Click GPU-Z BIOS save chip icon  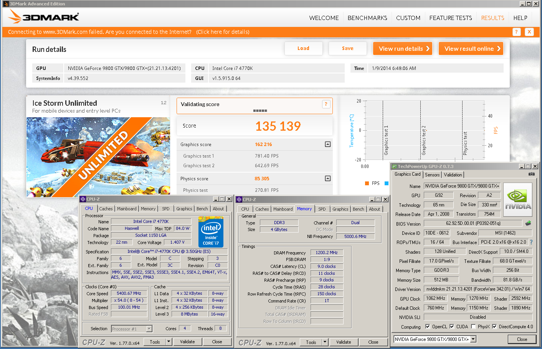528,223
